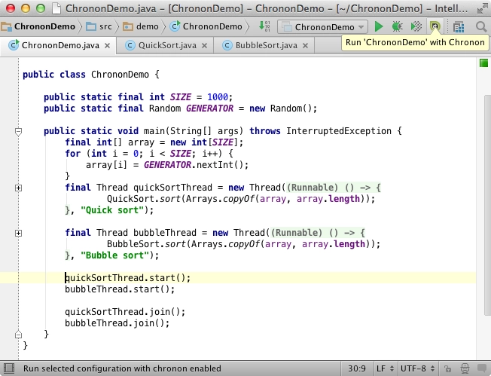Close the ChrononDemo.java tab

(108, 46)
